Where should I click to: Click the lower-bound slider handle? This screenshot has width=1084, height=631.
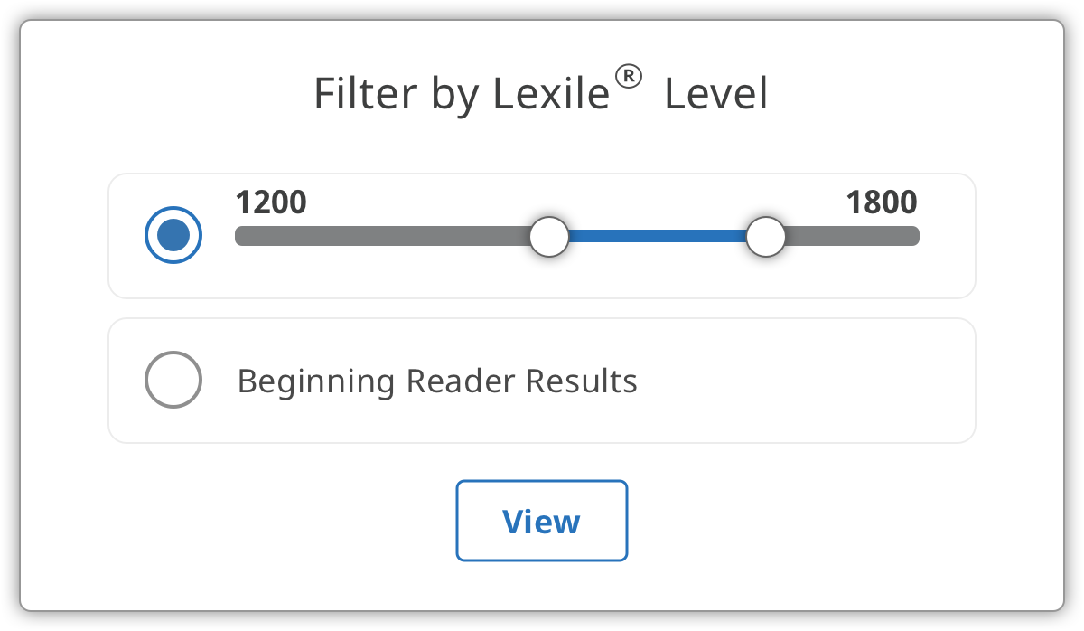pos(548,237)
